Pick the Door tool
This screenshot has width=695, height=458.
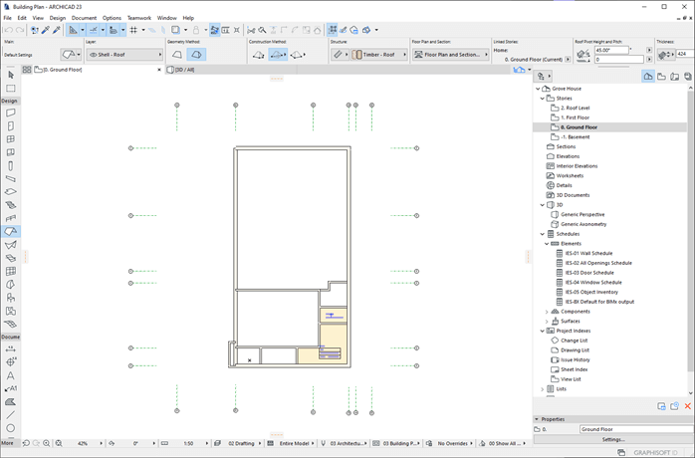click(11, 125)
